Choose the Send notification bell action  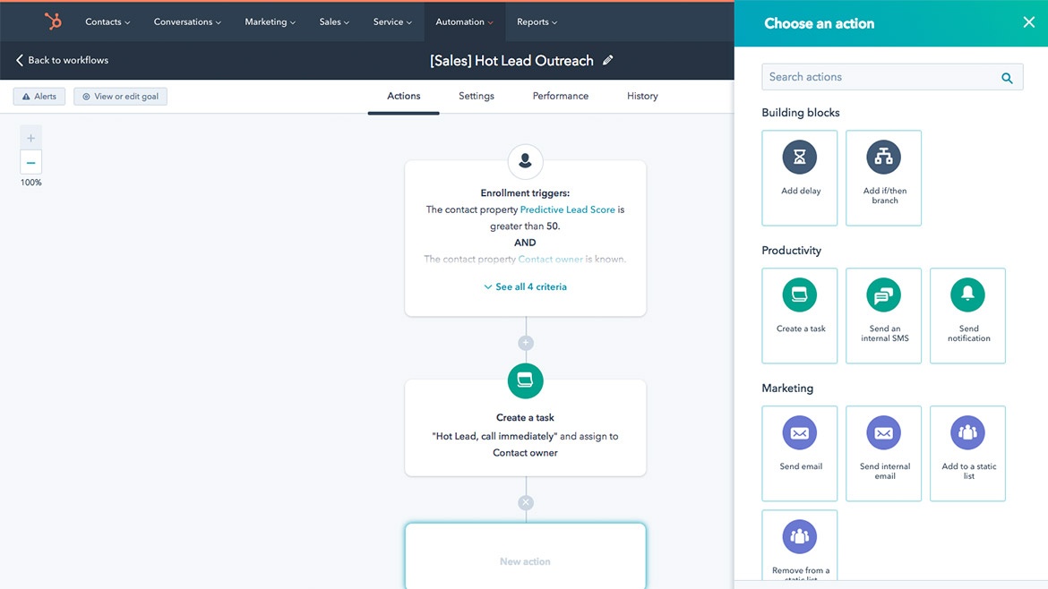[967, 315]
